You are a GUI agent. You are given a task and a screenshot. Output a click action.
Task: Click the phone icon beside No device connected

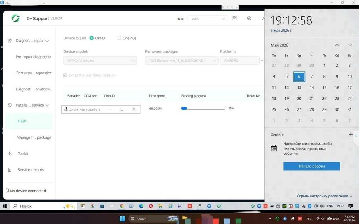tap(7, 191)
